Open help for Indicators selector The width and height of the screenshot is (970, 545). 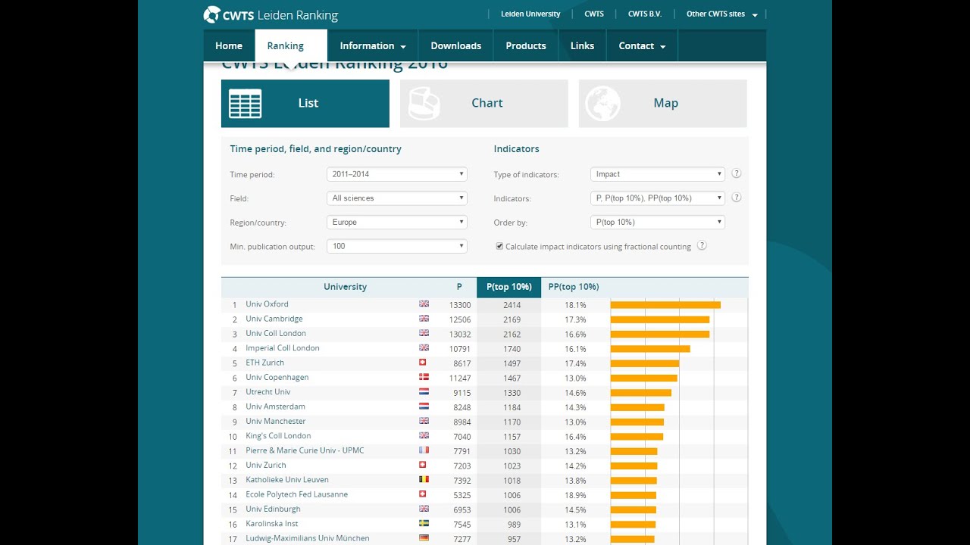click(x=736, y=198)
